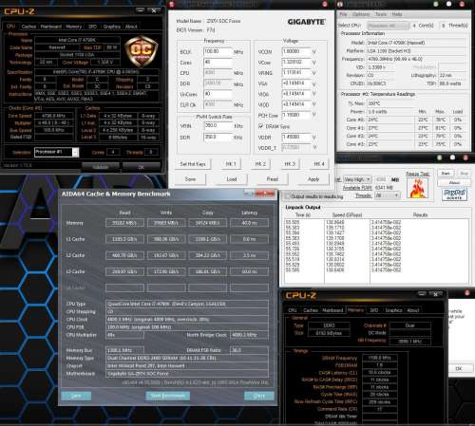This screenshot has height=426, width=475.
Task: Close the LinX window with red button
Action: click(x=465, y=157)
